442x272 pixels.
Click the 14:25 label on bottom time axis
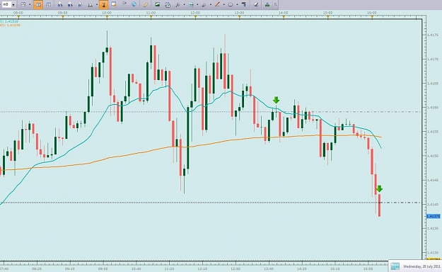[x=302, y=269]
